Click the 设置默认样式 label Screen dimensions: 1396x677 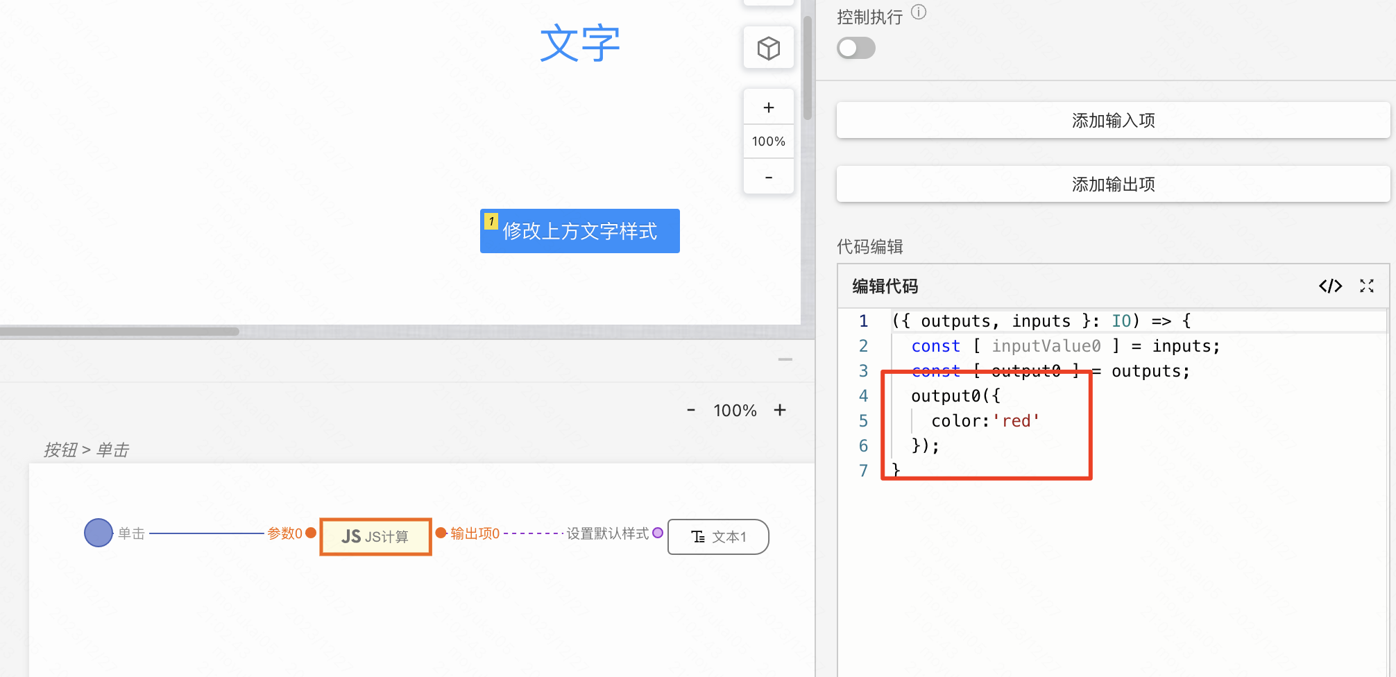(x=608, y=533)
